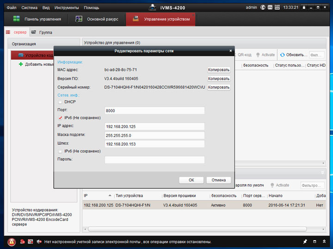The width and height of the screenshot is (333, 249).
Task: Switch to the Основной ракурс tab
Action: tap(97, 19)
